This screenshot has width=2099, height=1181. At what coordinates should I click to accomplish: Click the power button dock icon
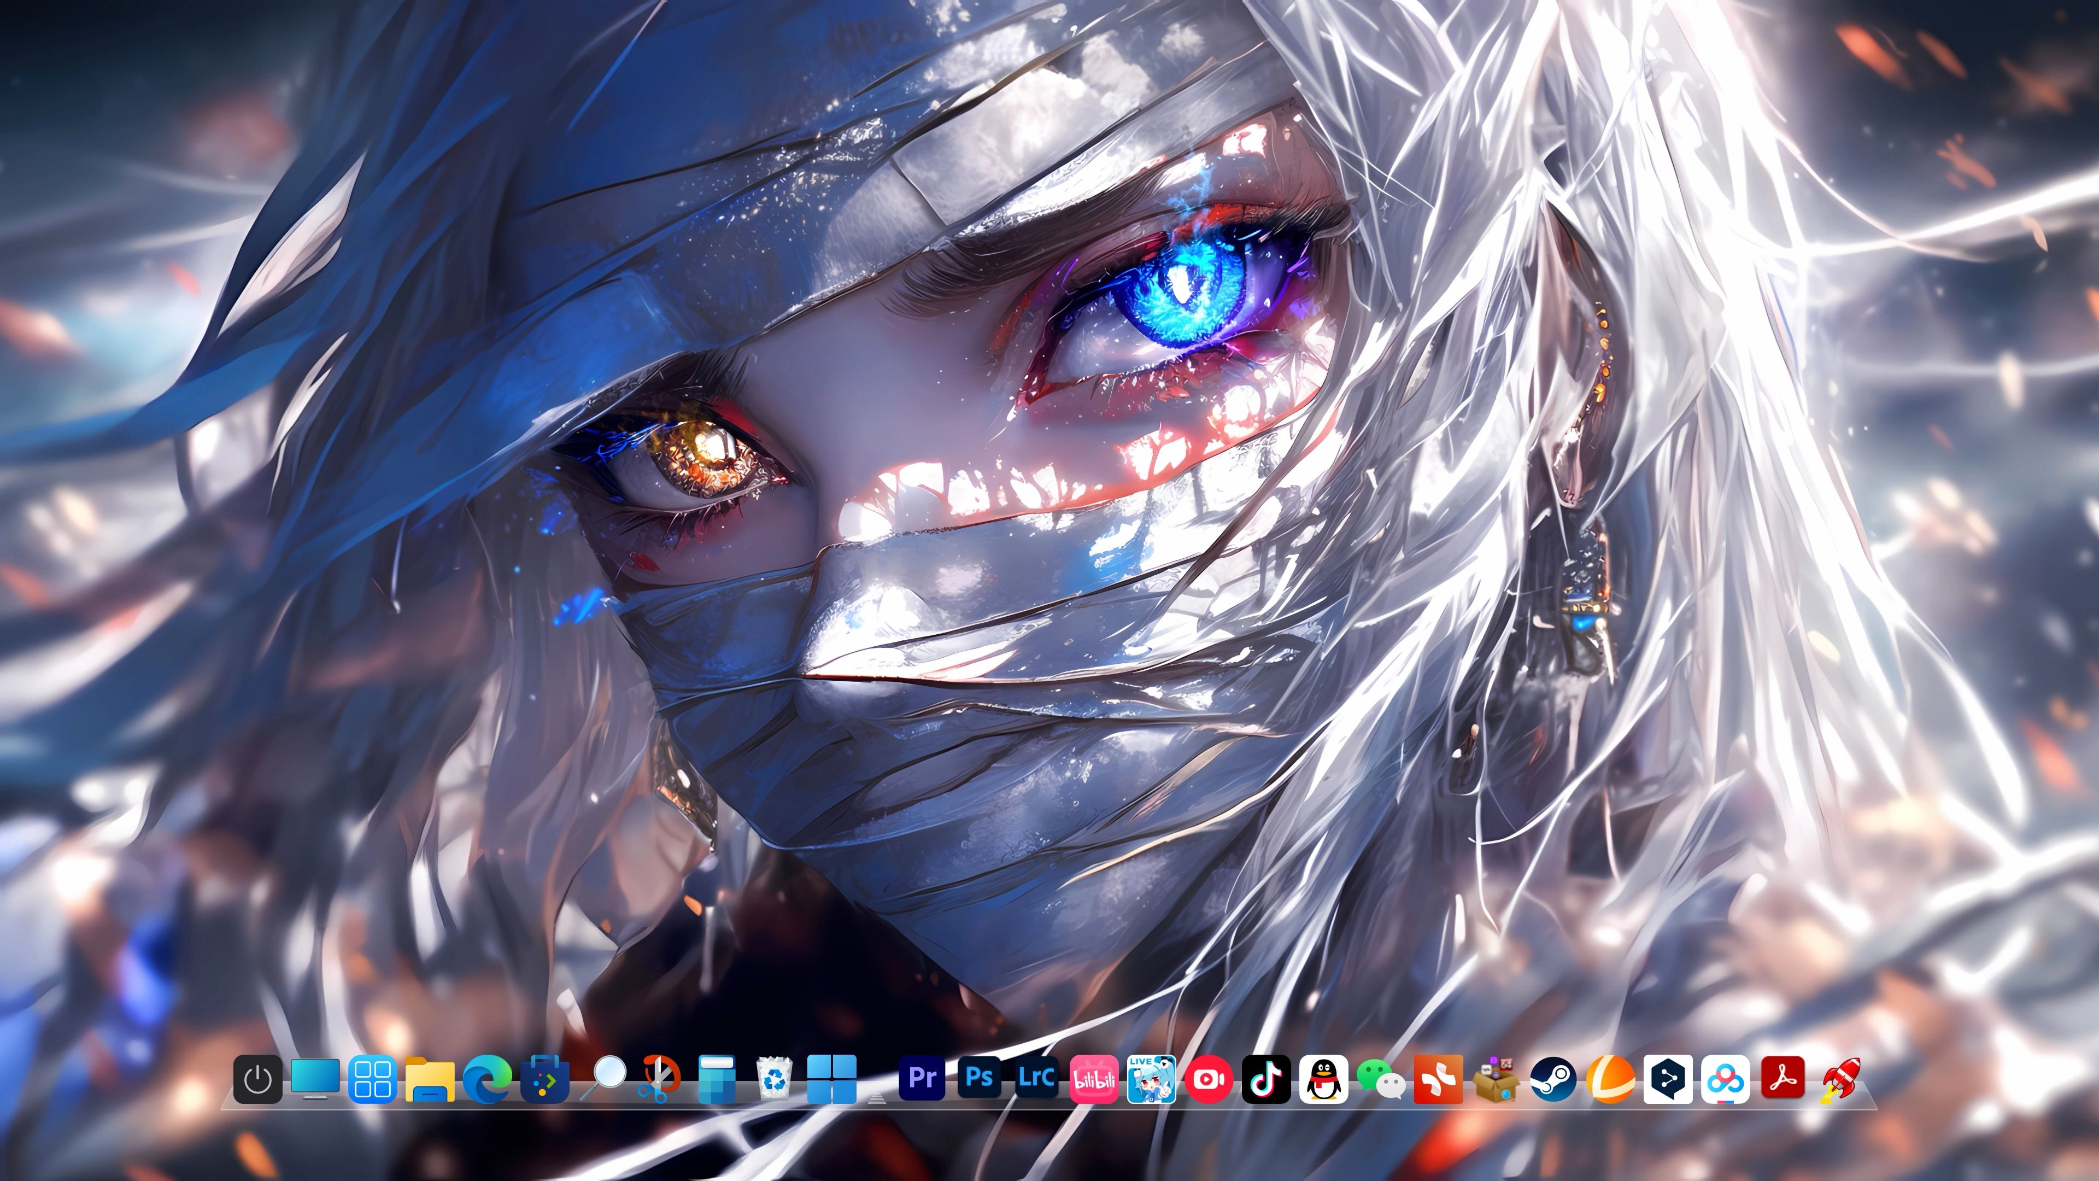coord(257,1079)
